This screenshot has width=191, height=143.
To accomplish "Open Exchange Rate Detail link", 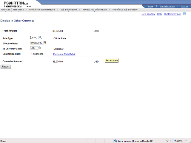I will [64, 54].
